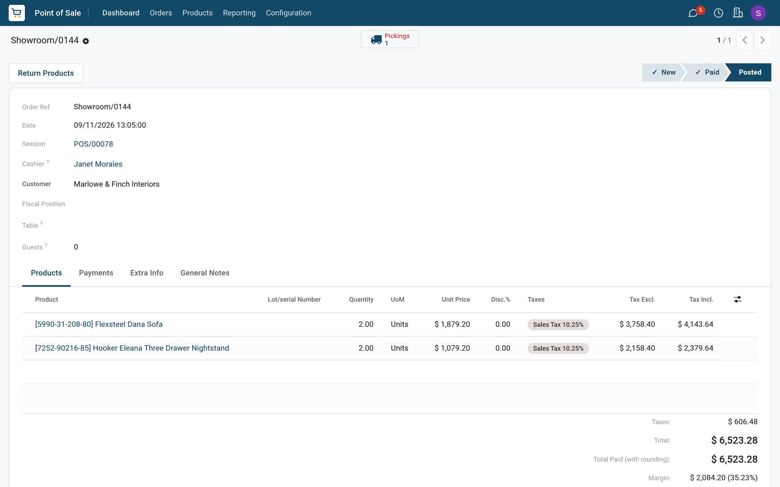Open the Configuration menu
Image resolution: width=780 pixels, height=487 pixels.
click(x=289, y=13)
